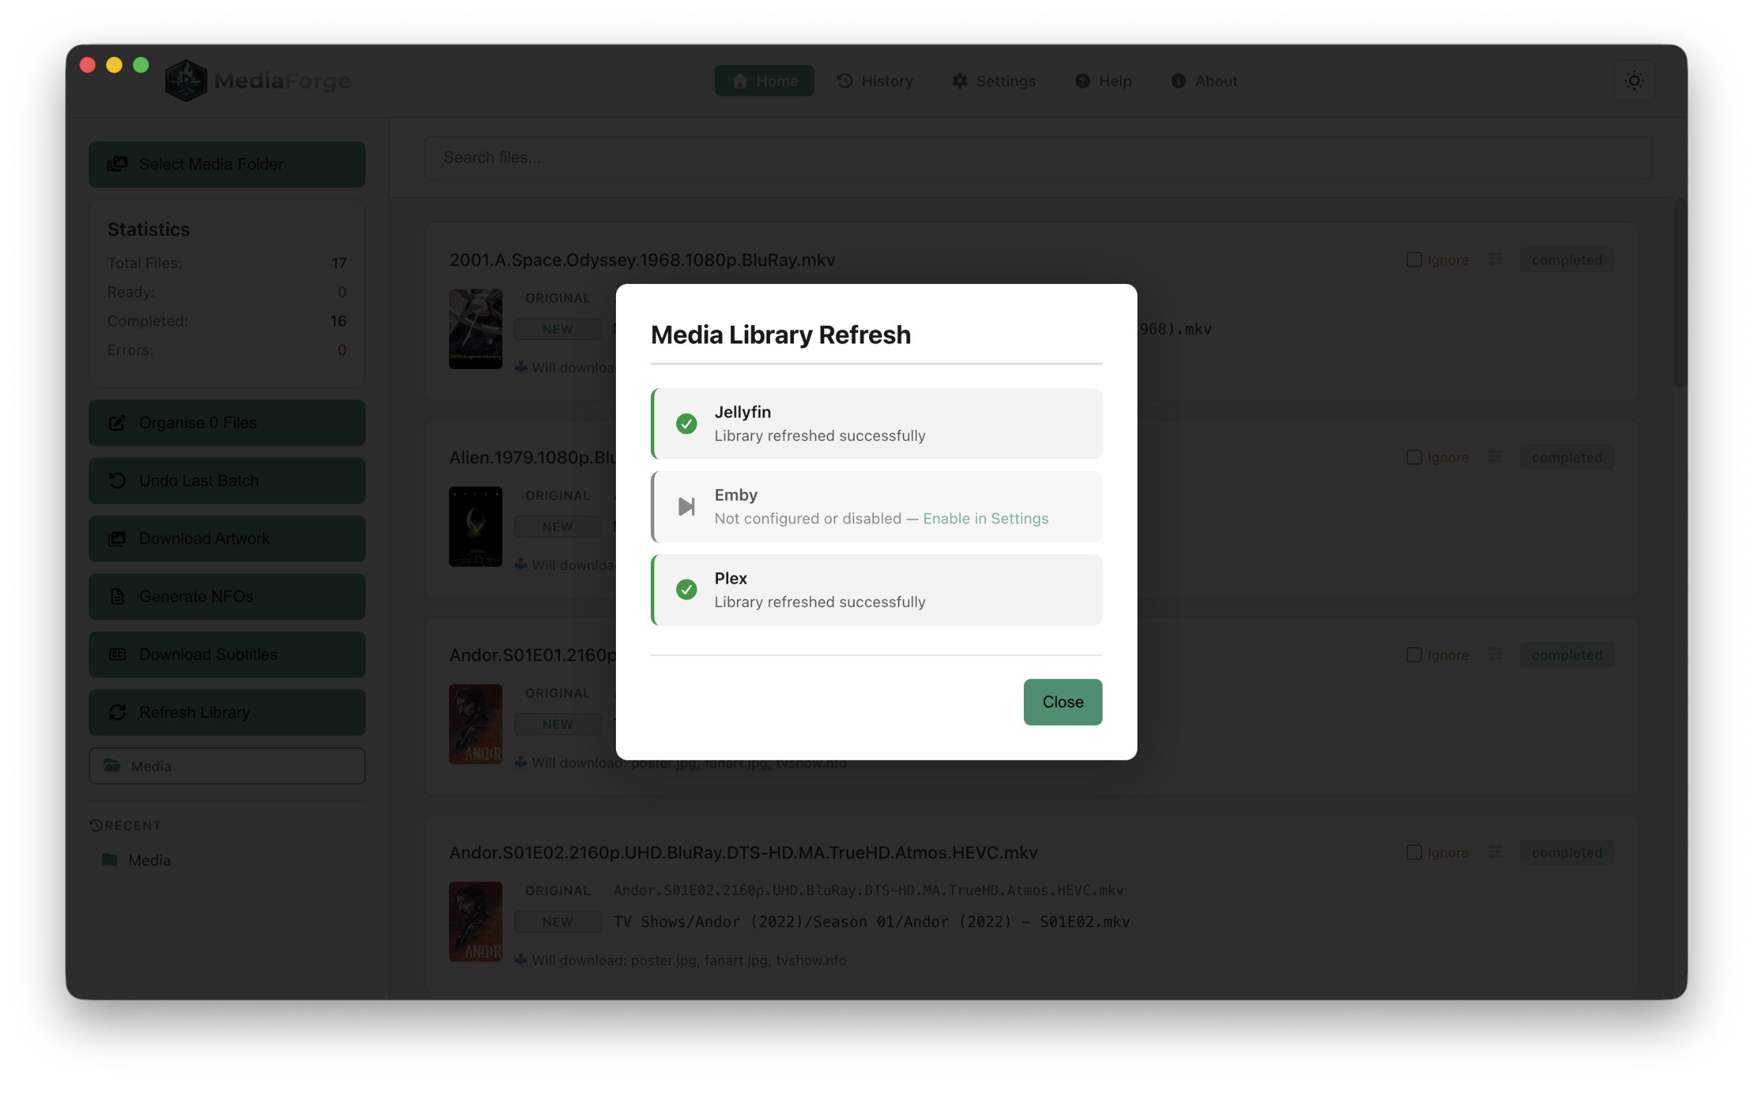1752x1095 pixels.
Task: Click the Close button in the dialog
Action: pyautogui.click(x=1062, y=701)
